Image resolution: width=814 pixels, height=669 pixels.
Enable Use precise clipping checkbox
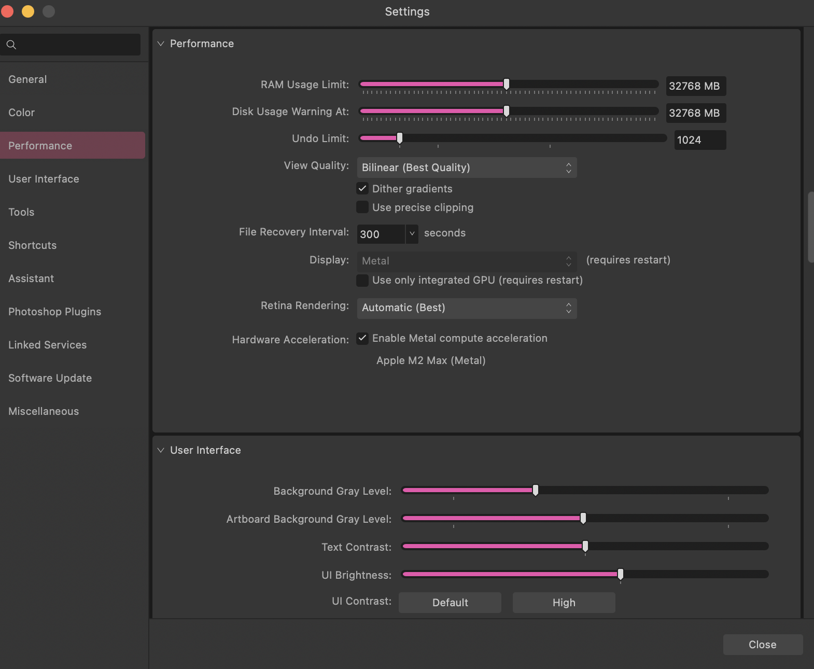(x=362, y=207)
